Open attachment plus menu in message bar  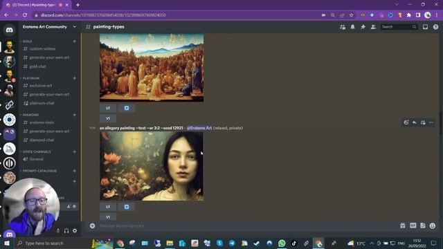point(92,225)
